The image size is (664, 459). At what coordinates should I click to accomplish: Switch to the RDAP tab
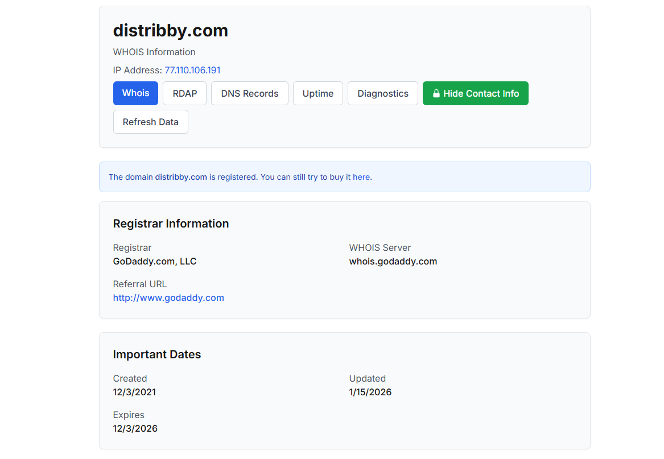[x=184, y=93]
